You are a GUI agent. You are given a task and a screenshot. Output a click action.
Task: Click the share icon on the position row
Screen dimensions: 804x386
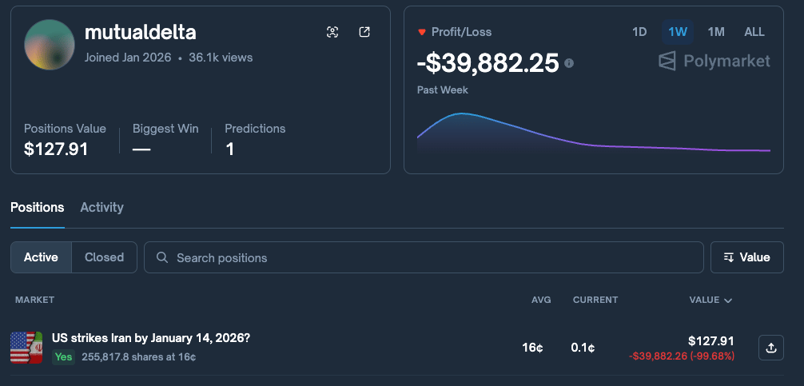[770, 348]
